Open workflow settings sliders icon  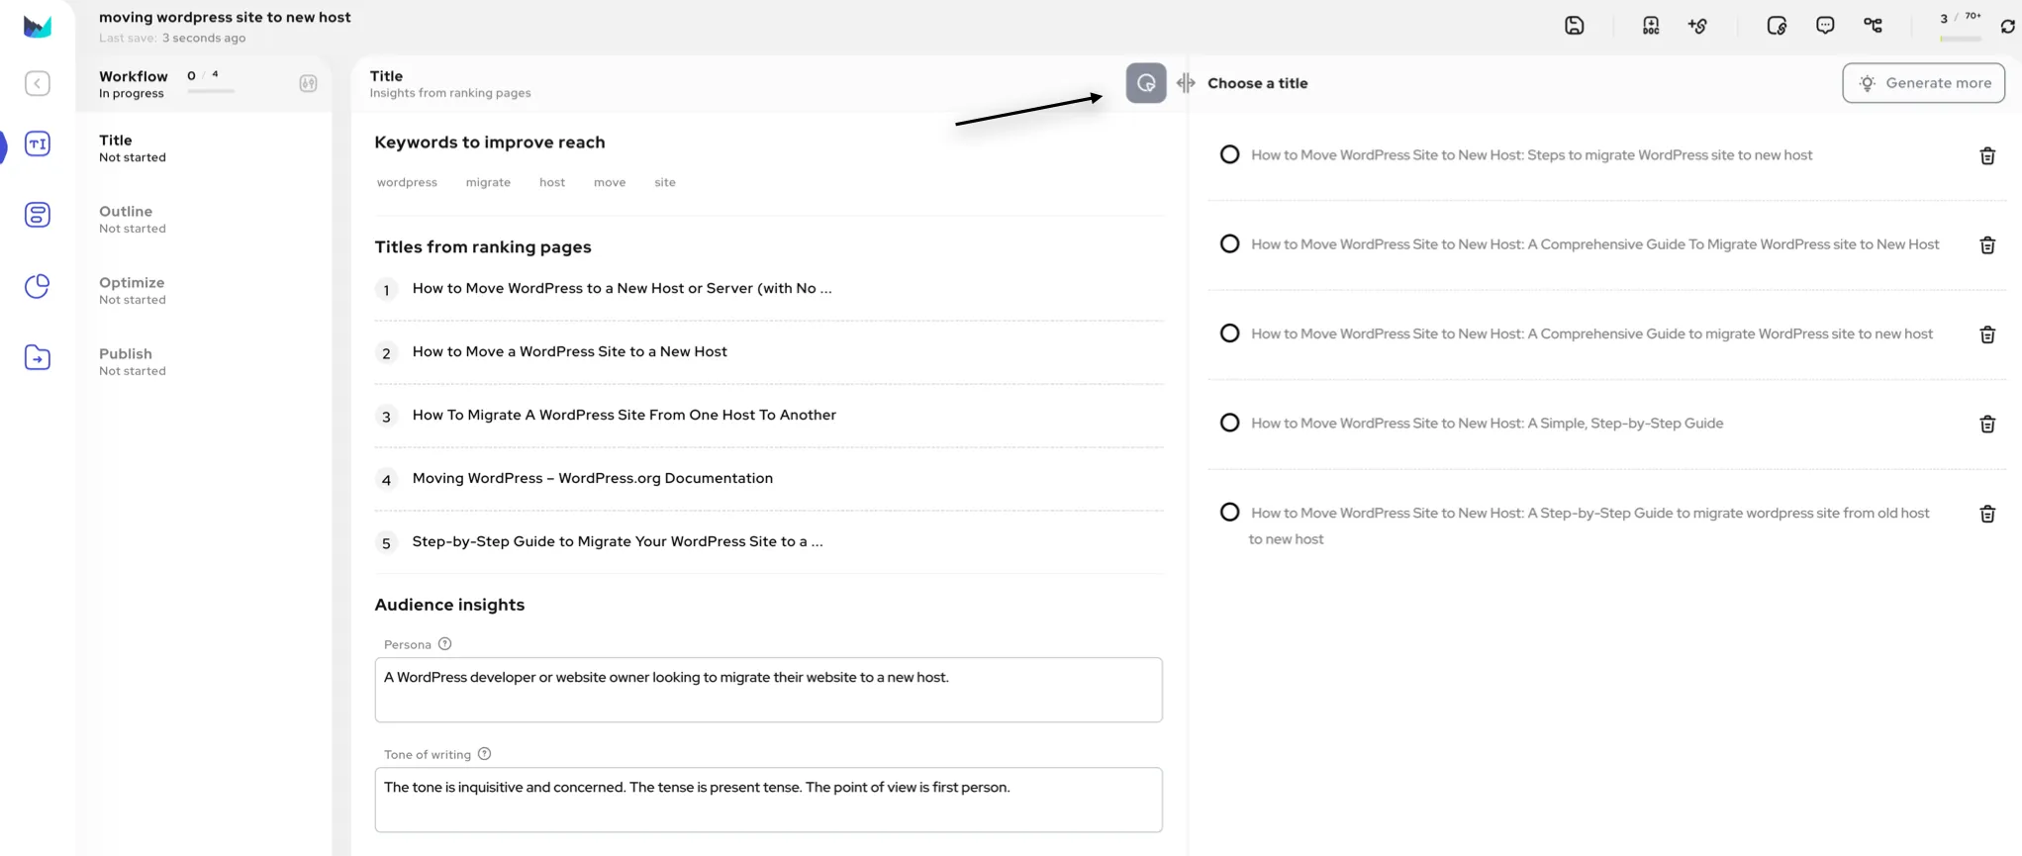[308, 84]
